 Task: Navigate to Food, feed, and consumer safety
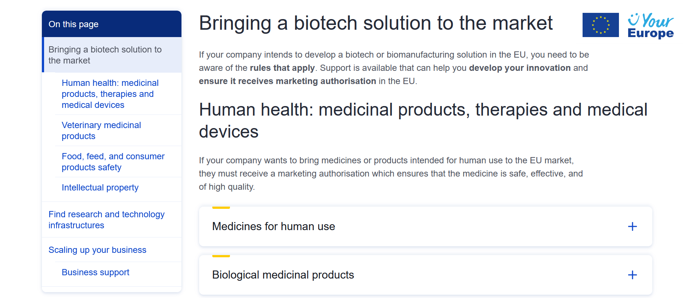tap(113, 162)
